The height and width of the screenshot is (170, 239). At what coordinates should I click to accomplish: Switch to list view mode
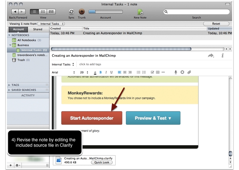[x=34, y=12]
